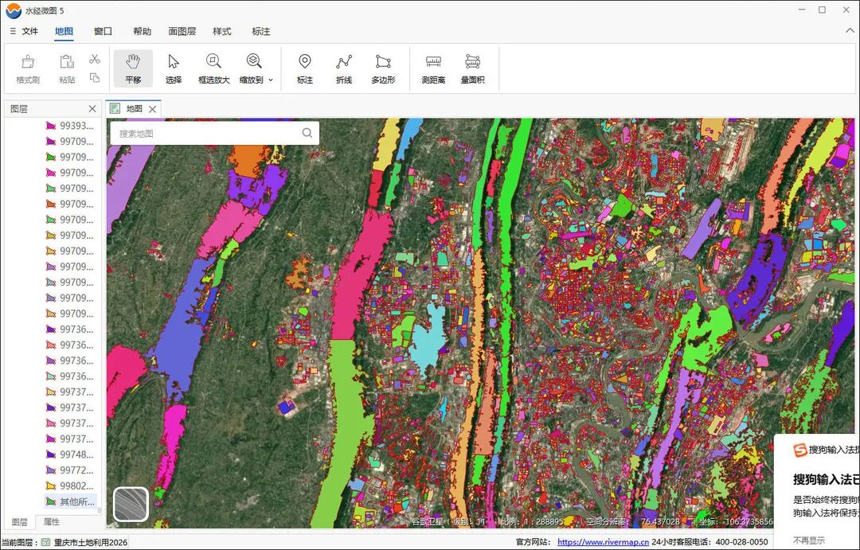Open the 帮助 menu
The image size is (860, 550).
tap(142, 31)
